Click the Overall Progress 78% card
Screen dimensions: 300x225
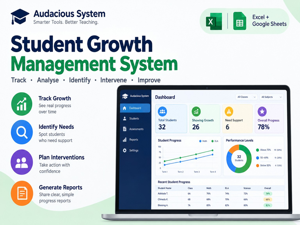pyautogui.click(x=269, y=118)
